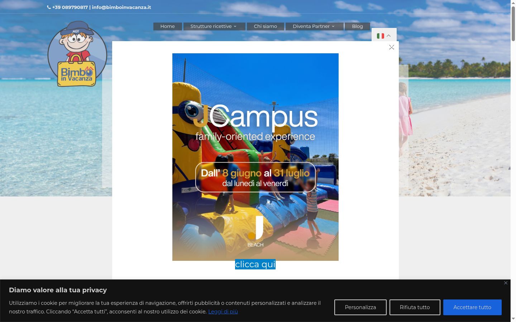Close the JCampus popup with the X

pos(392,47)
